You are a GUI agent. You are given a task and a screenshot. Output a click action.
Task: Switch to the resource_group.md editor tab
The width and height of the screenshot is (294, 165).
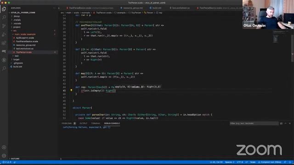[x=132, y=8]
